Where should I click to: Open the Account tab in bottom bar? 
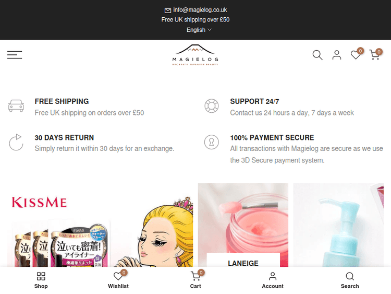tap(273, 280)
